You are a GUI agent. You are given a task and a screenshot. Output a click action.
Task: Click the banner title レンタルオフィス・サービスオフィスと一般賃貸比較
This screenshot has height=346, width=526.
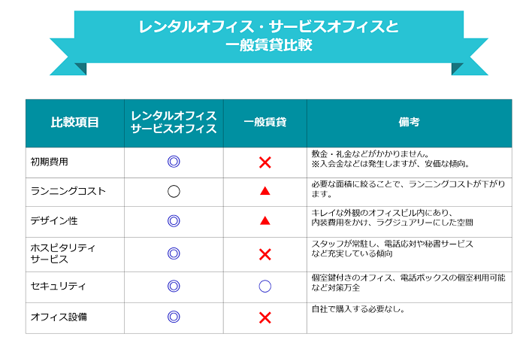click(268, 36)
